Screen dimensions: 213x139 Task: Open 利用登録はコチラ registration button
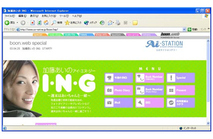[x=181, y=103]
